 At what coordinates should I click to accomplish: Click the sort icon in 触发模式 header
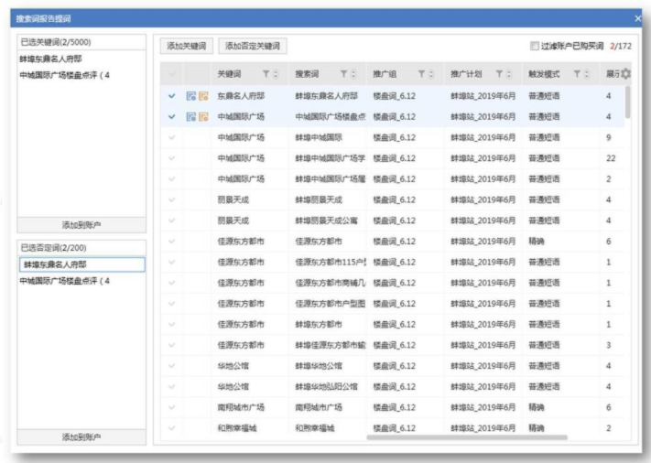tap(587, 74)
